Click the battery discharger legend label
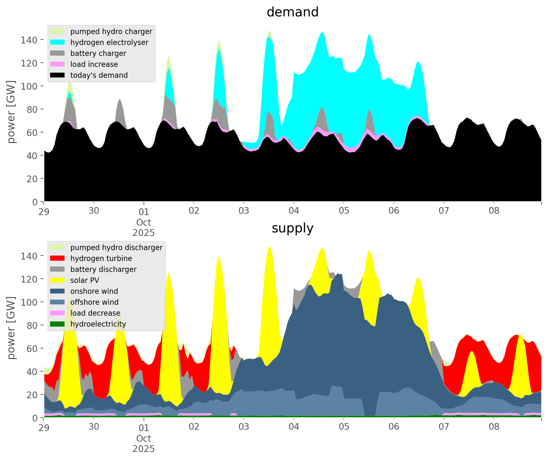Viewport: 548px width, 460px height. coord(103,269)
